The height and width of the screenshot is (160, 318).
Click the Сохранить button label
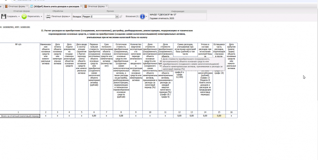(x=12, y=17)
